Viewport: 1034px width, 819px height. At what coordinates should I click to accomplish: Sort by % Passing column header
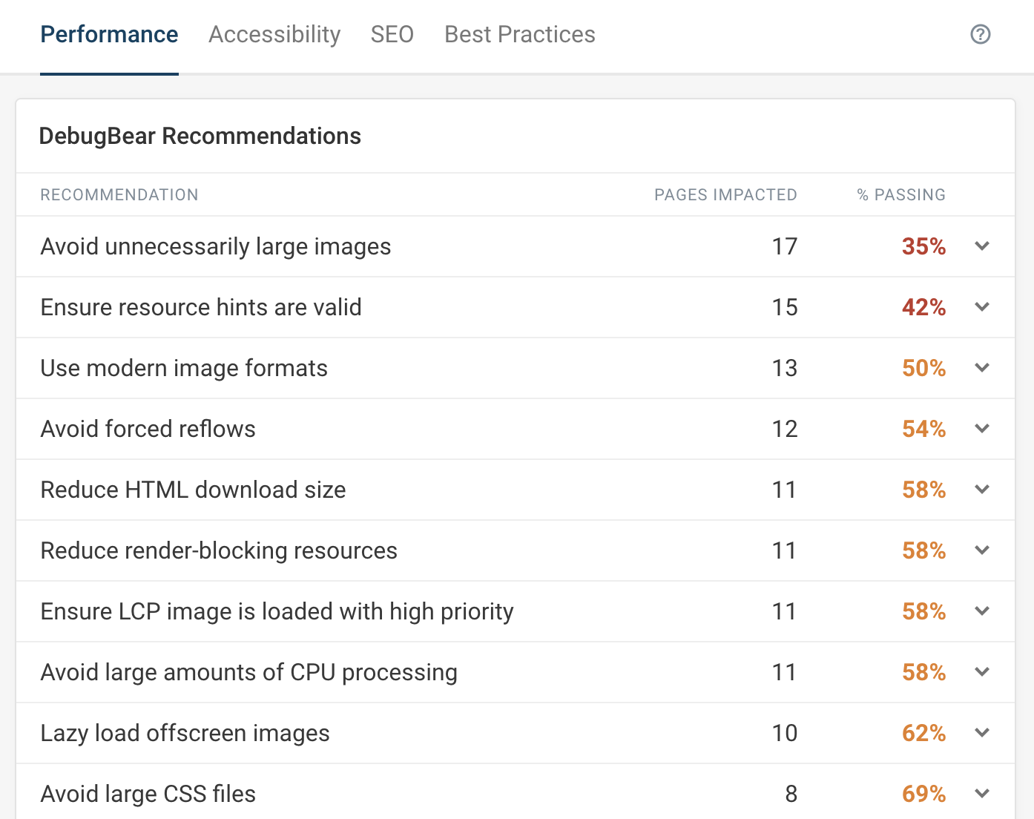pyautogui.click(x=900, y=195)
